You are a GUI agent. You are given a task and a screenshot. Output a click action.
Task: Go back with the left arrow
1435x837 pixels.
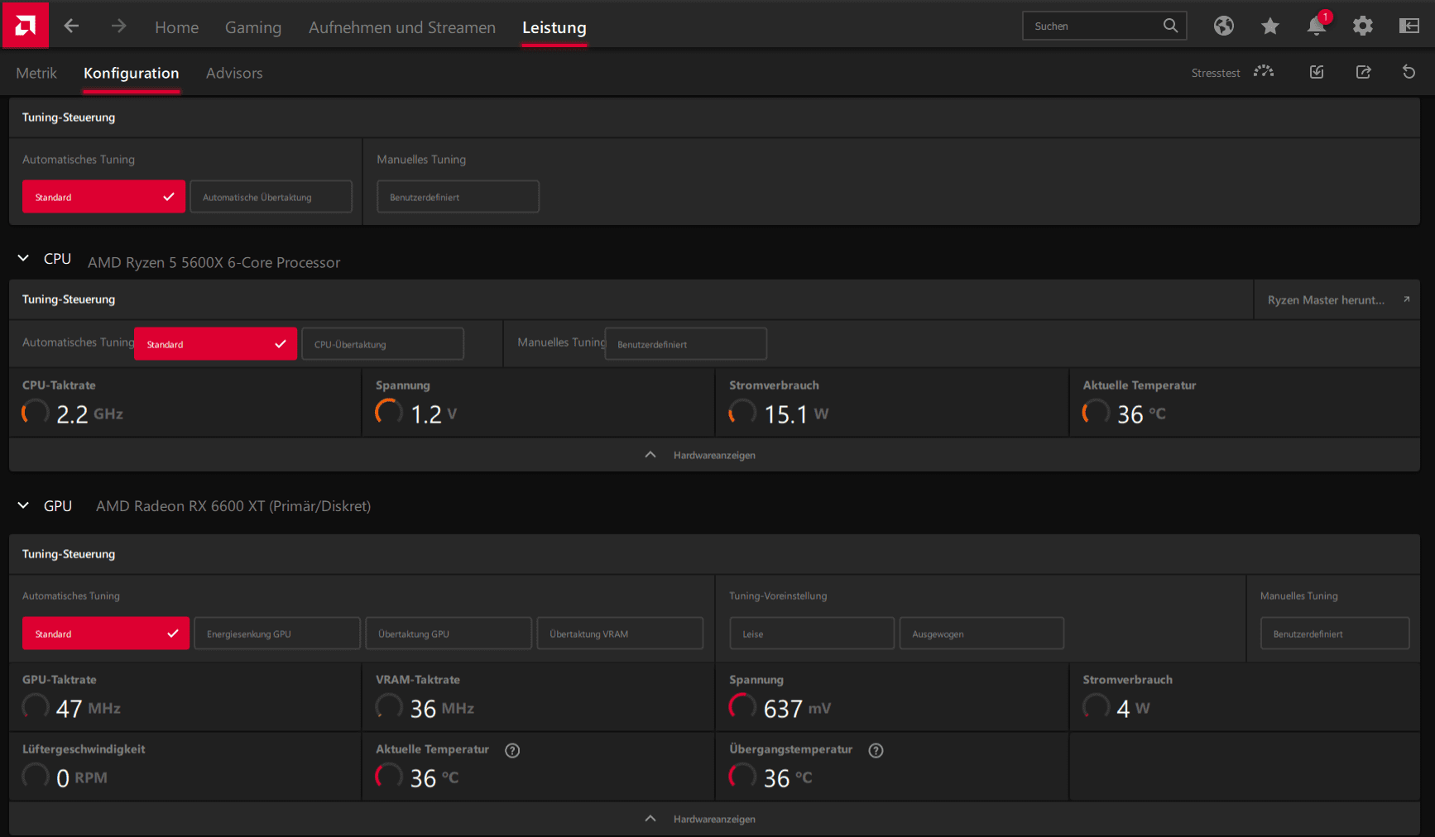click(x=71, y=26)
